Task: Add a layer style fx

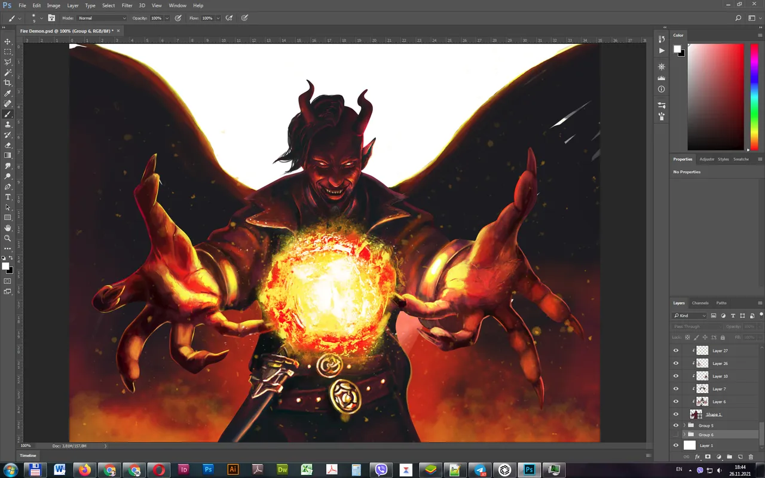Action: [x=697, y=457]
